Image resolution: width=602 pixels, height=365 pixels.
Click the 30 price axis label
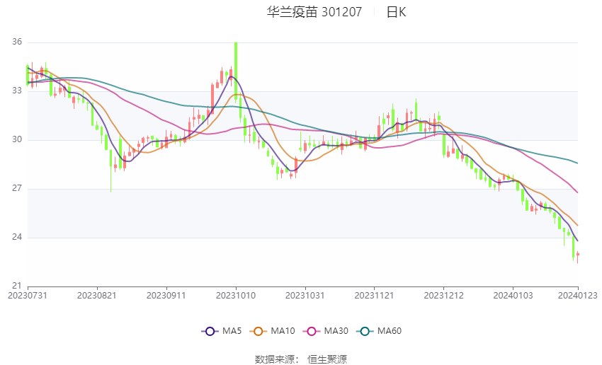pyautogui.click(x=17, y=139)
